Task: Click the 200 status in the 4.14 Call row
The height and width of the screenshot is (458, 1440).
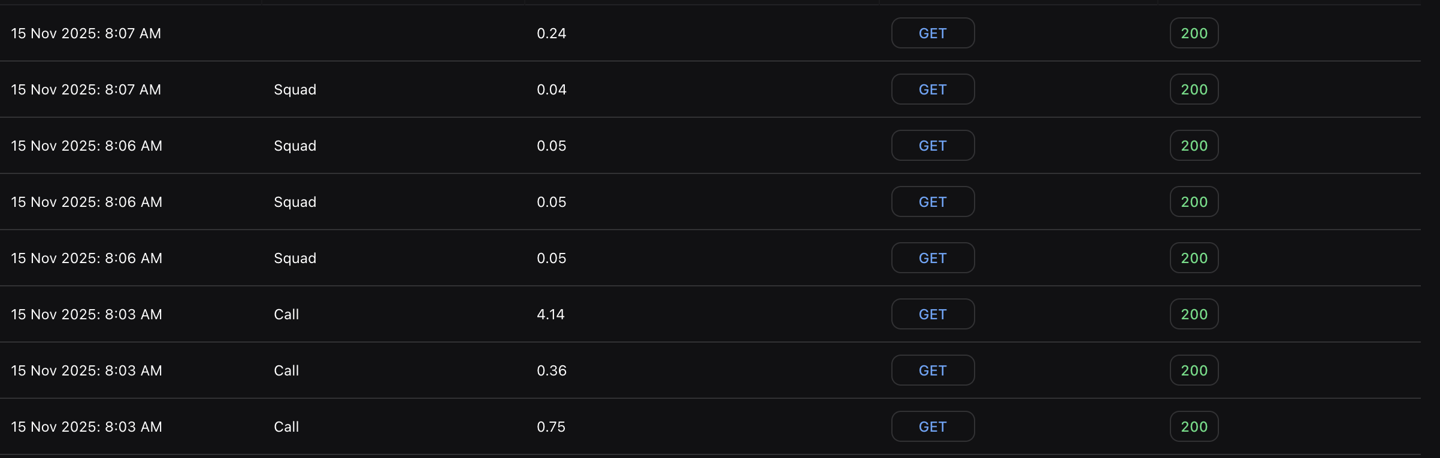Action: [x=1194, y=315]
